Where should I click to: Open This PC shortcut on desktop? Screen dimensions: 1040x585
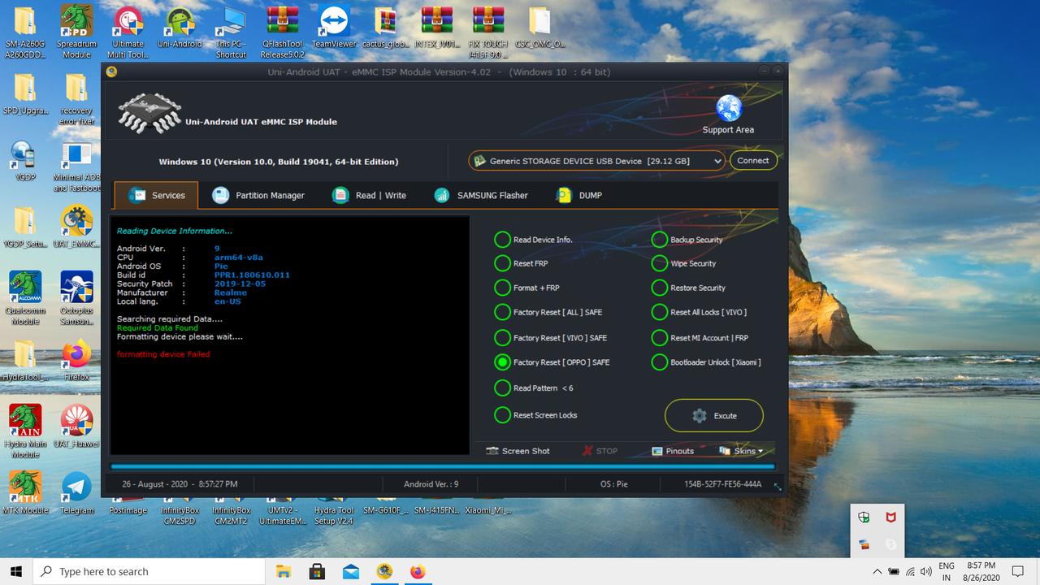pyautogui.click(x=232, y=32)
